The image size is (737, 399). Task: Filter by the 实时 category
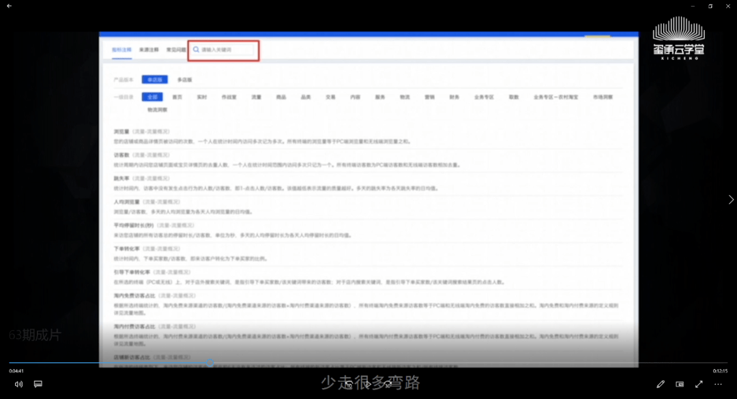201,97
